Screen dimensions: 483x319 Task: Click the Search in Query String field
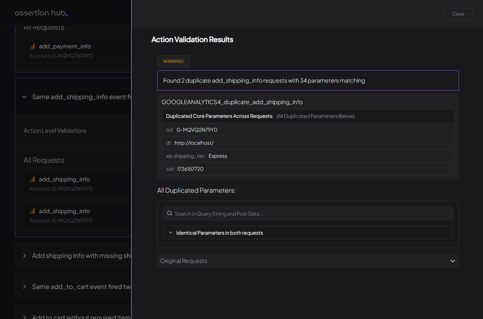click(308, 213)
